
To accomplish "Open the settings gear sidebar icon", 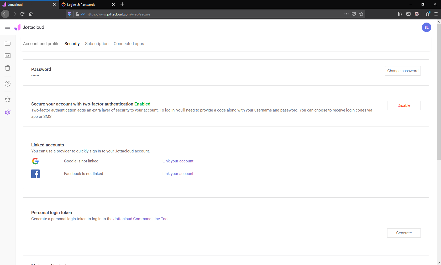I will tap(8, 112).
